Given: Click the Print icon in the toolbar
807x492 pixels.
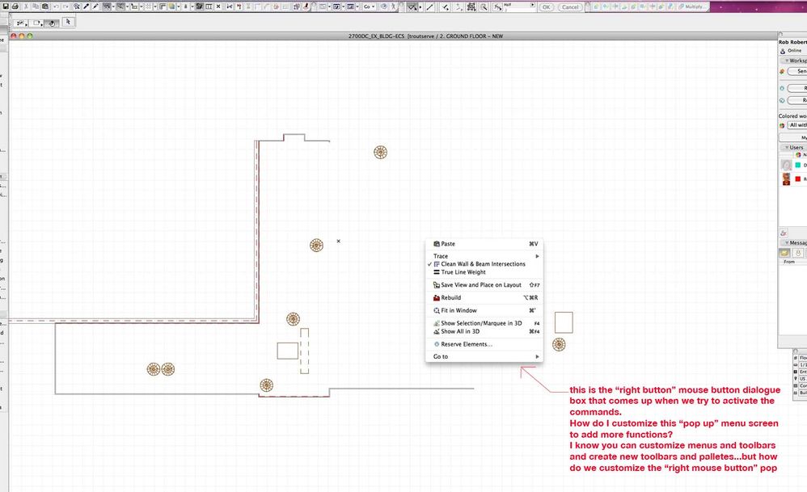Looking at the screenshot, I should coord(15,6).
